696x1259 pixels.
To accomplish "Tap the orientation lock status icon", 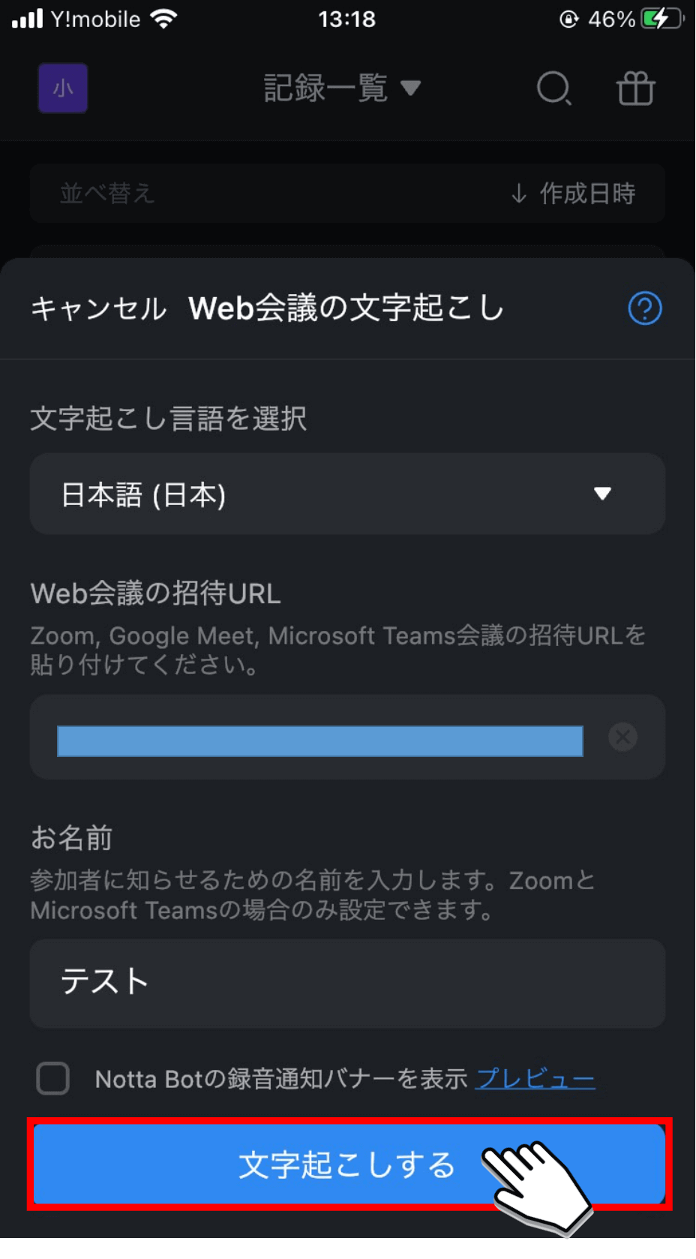I will point(569,19).
